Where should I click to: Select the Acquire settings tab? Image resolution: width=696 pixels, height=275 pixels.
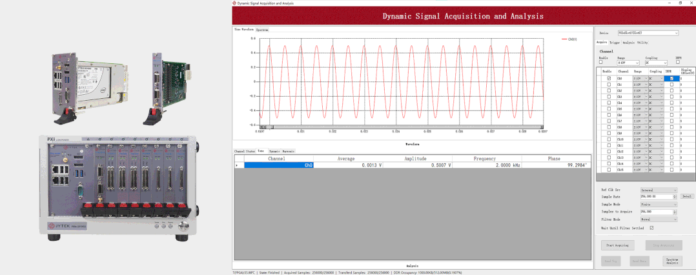[602, 42]
